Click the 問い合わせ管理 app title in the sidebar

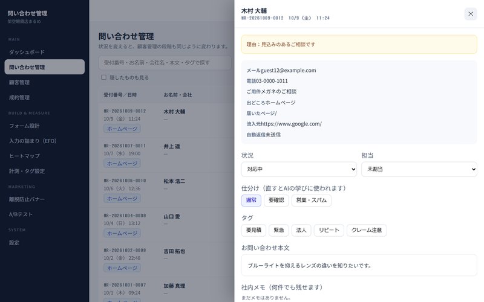[27, 13]
